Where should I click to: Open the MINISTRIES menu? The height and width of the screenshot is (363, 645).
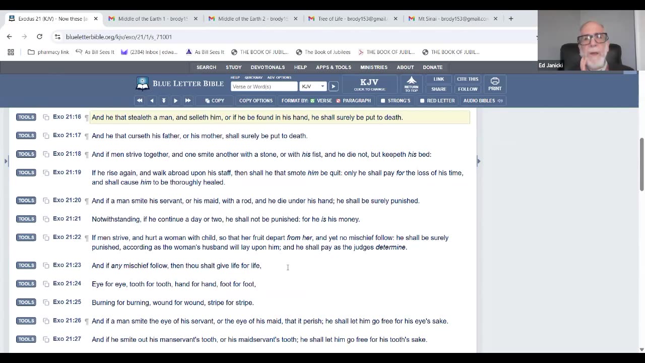[374, 67]
